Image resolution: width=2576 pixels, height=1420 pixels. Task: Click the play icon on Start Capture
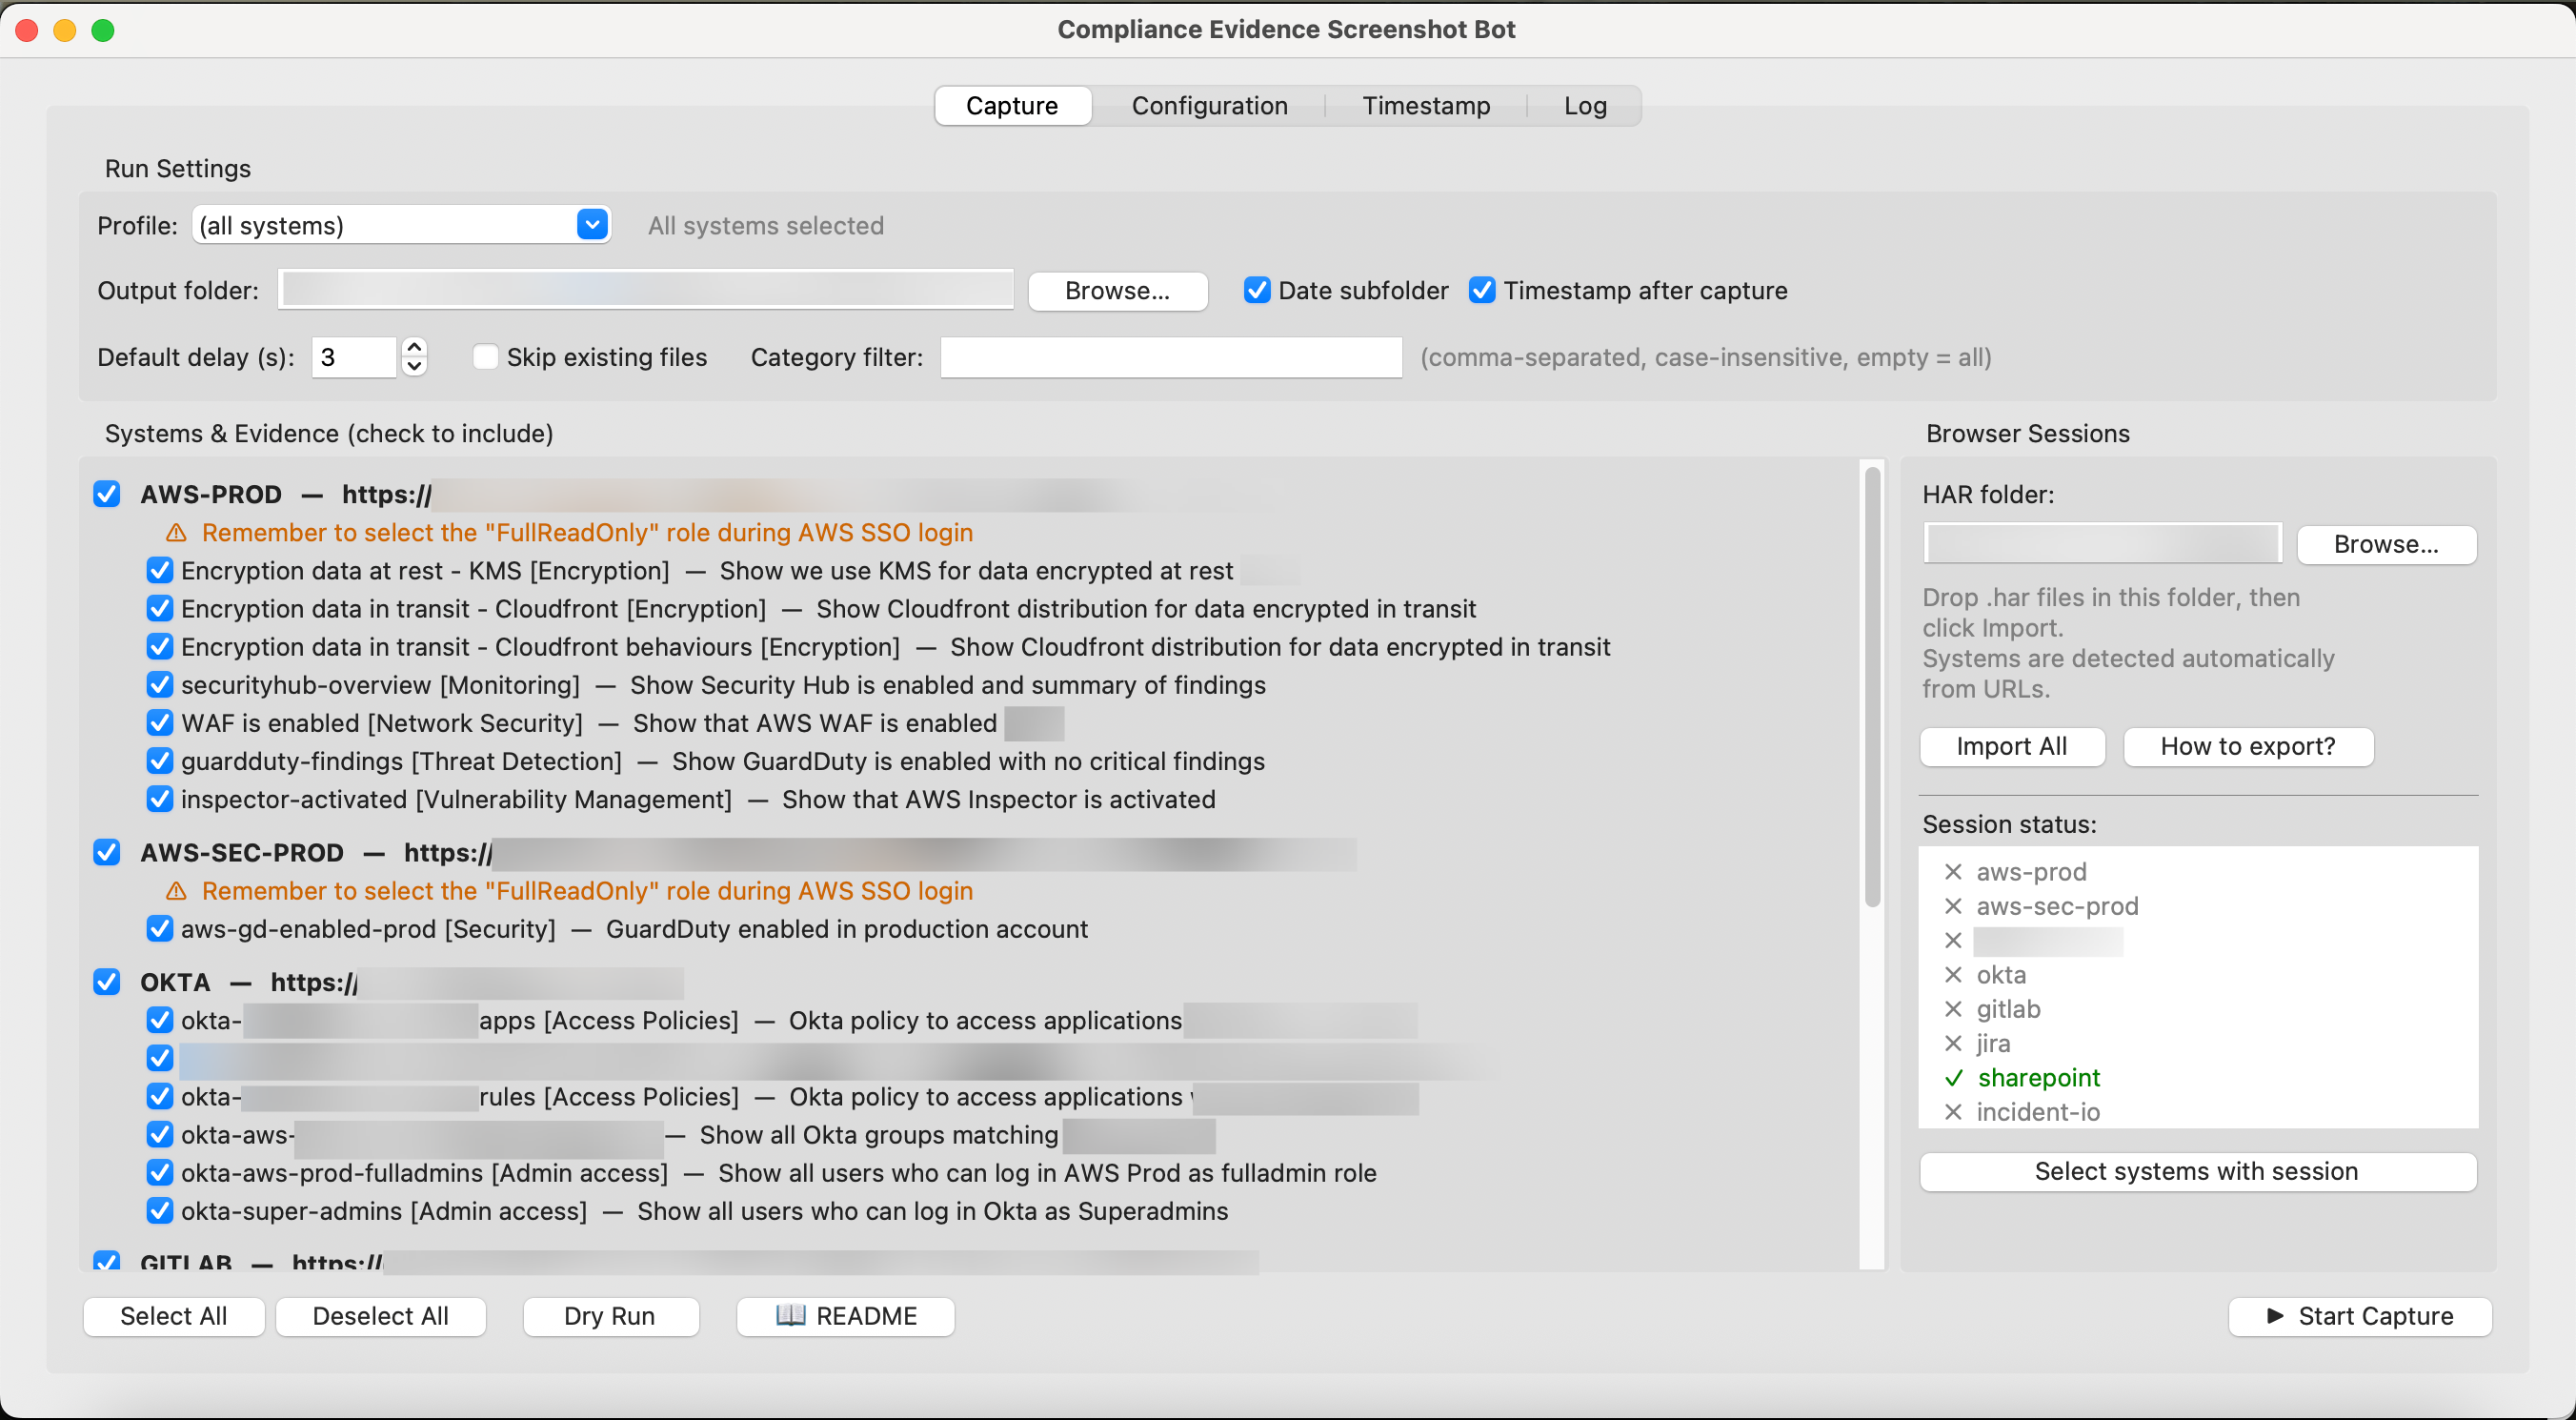click(x=2277, y=1316)
